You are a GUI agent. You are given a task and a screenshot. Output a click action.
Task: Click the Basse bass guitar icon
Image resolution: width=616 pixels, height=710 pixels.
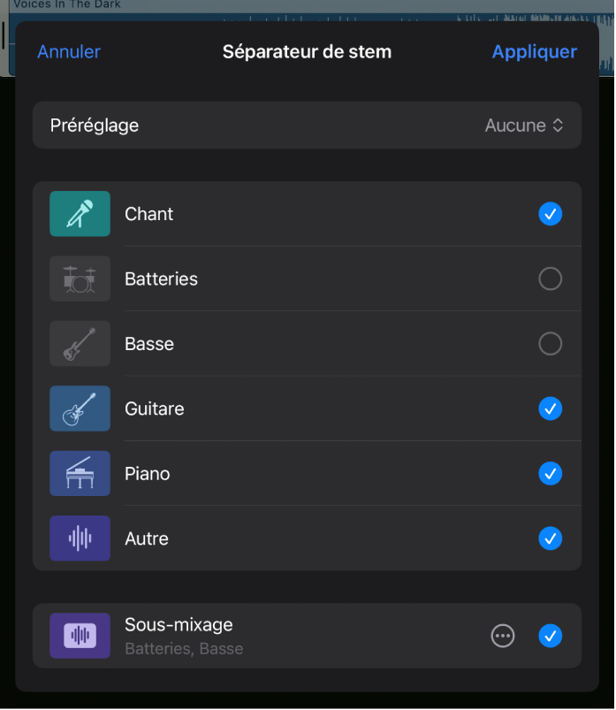80,344
